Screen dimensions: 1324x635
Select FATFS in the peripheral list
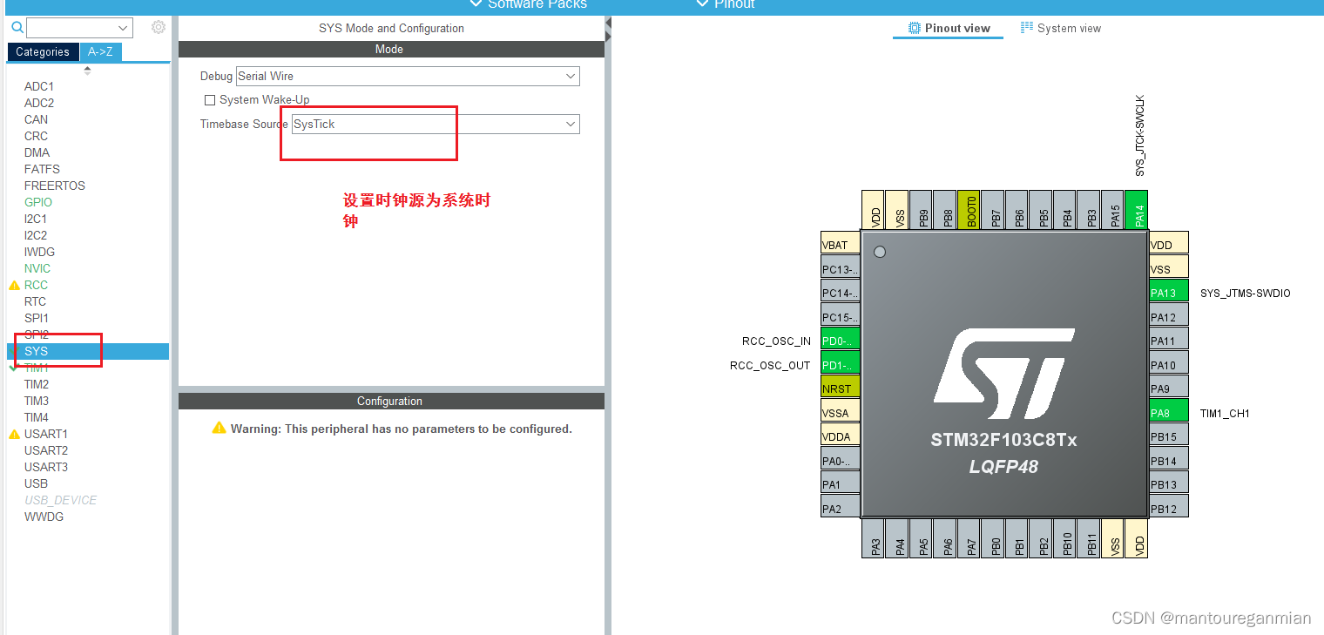pos(42,169)
